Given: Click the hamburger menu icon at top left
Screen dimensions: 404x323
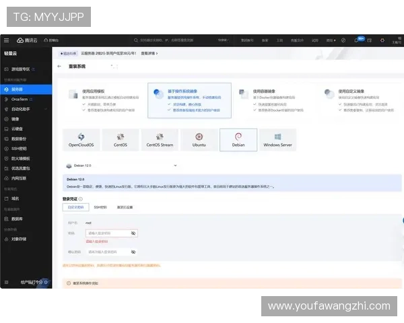Looking at the screenshot, I should pyautogui.click(x=6, y=40).
